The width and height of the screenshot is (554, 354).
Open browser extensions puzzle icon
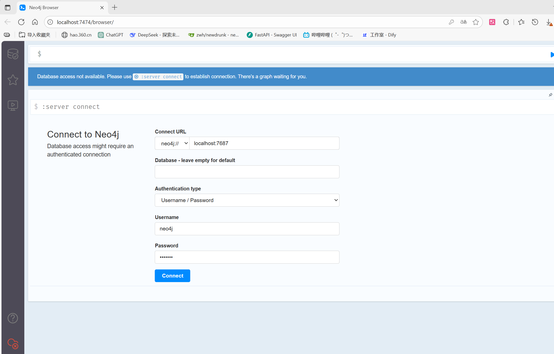[x=506, y=22]
